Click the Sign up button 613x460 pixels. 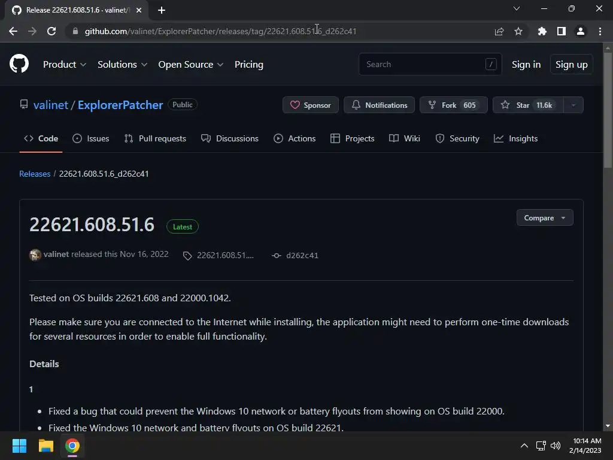(x=571, y=65)
